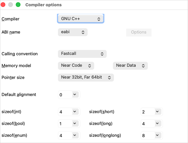The width and height of the screenshot is (188, 143).
Task: Click the "Compiler" label text
Action: 11,19
